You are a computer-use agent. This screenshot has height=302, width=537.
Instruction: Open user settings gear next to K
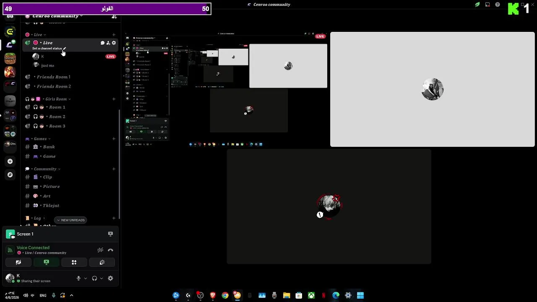(110, 278)
